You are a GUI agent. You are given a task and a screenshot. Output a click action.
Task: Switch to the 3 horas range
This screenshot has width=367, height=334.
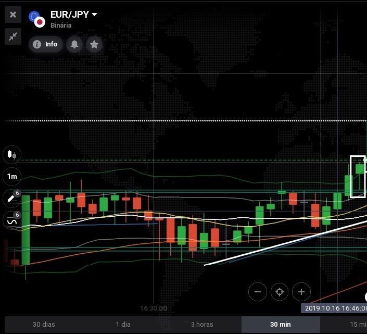tap(202, 325)
